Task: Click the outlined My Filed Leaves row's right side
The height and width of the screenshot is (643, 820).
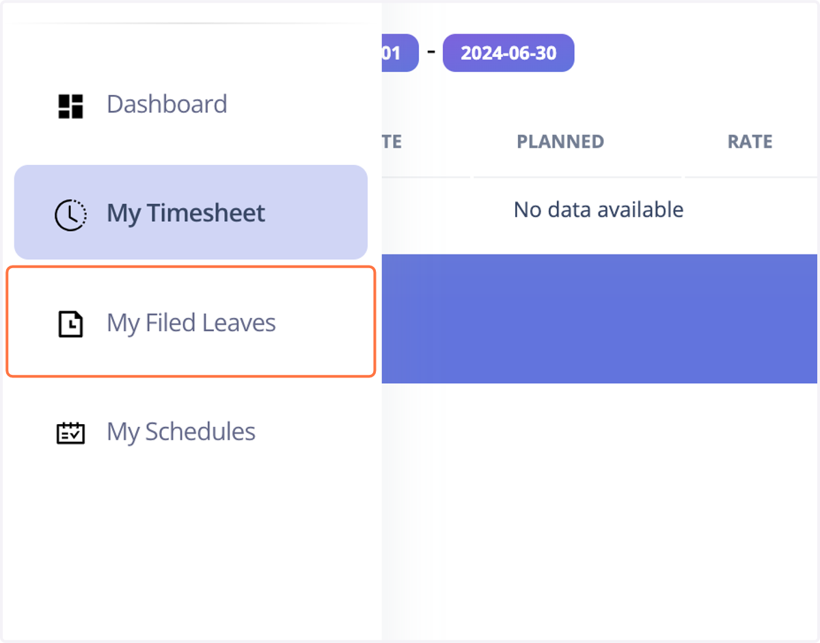Action: [x=342, y=321]
